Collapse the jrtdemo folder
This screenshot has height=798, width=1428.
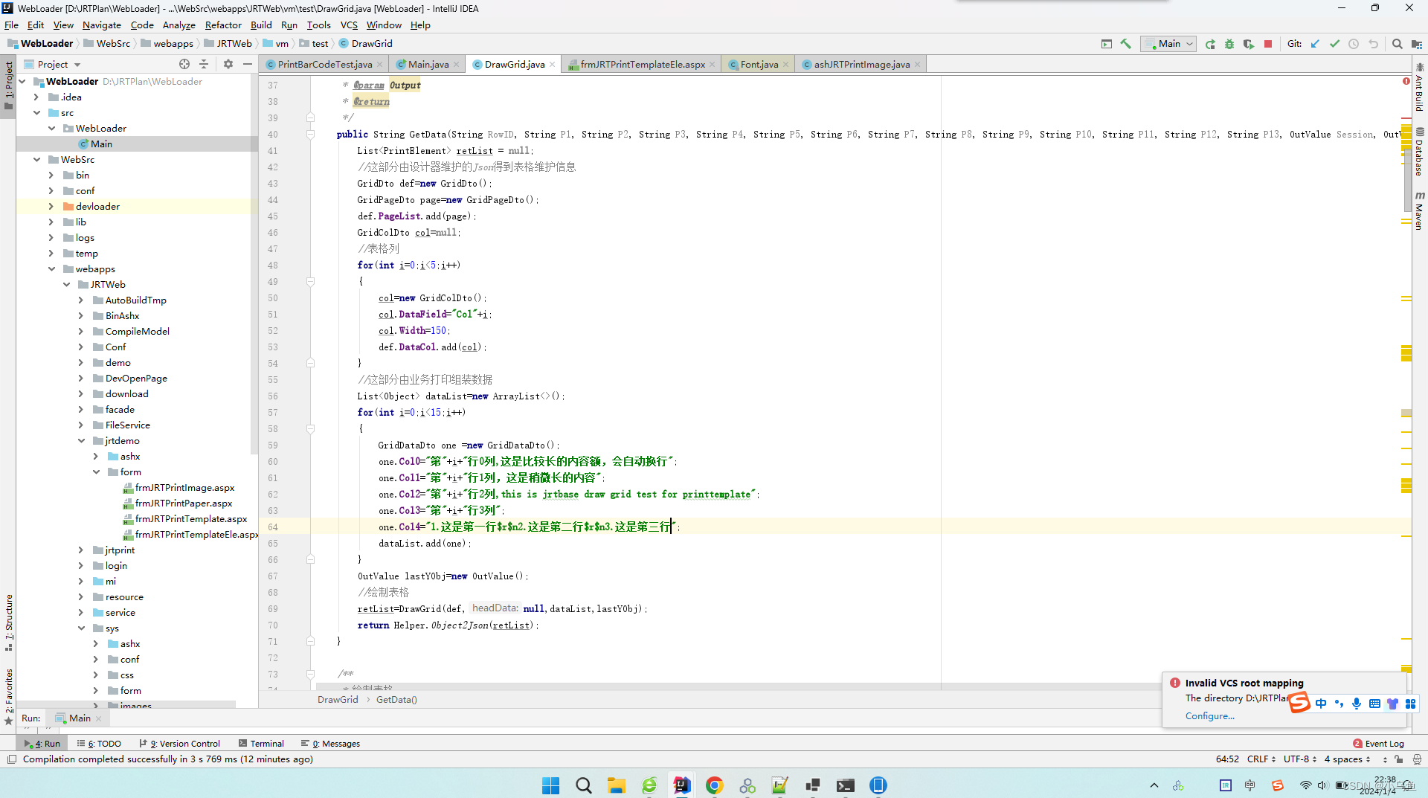(x=81, y=440)
